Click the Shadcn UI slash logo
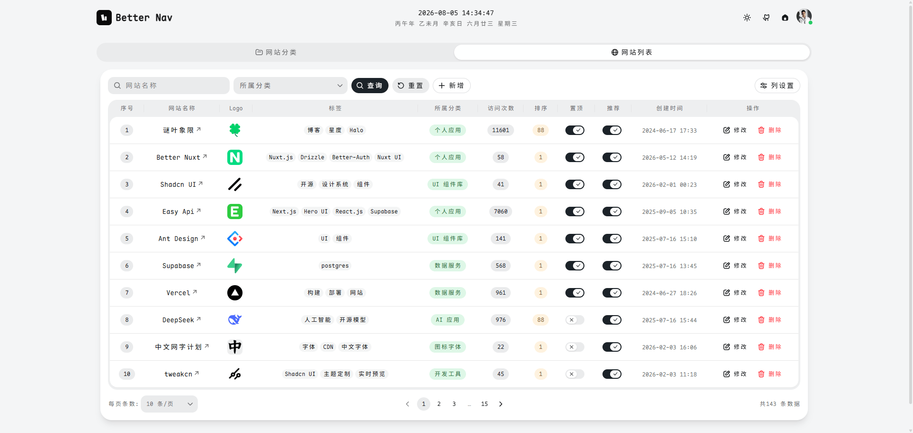Viewport: 913px width, 433px height. pos(235,184)
